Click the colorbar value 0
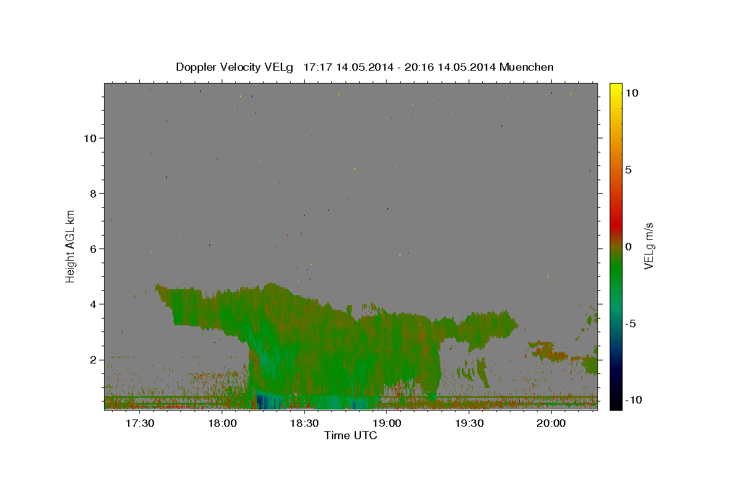This screenshot has height=492, width=739. coord(628,247)
